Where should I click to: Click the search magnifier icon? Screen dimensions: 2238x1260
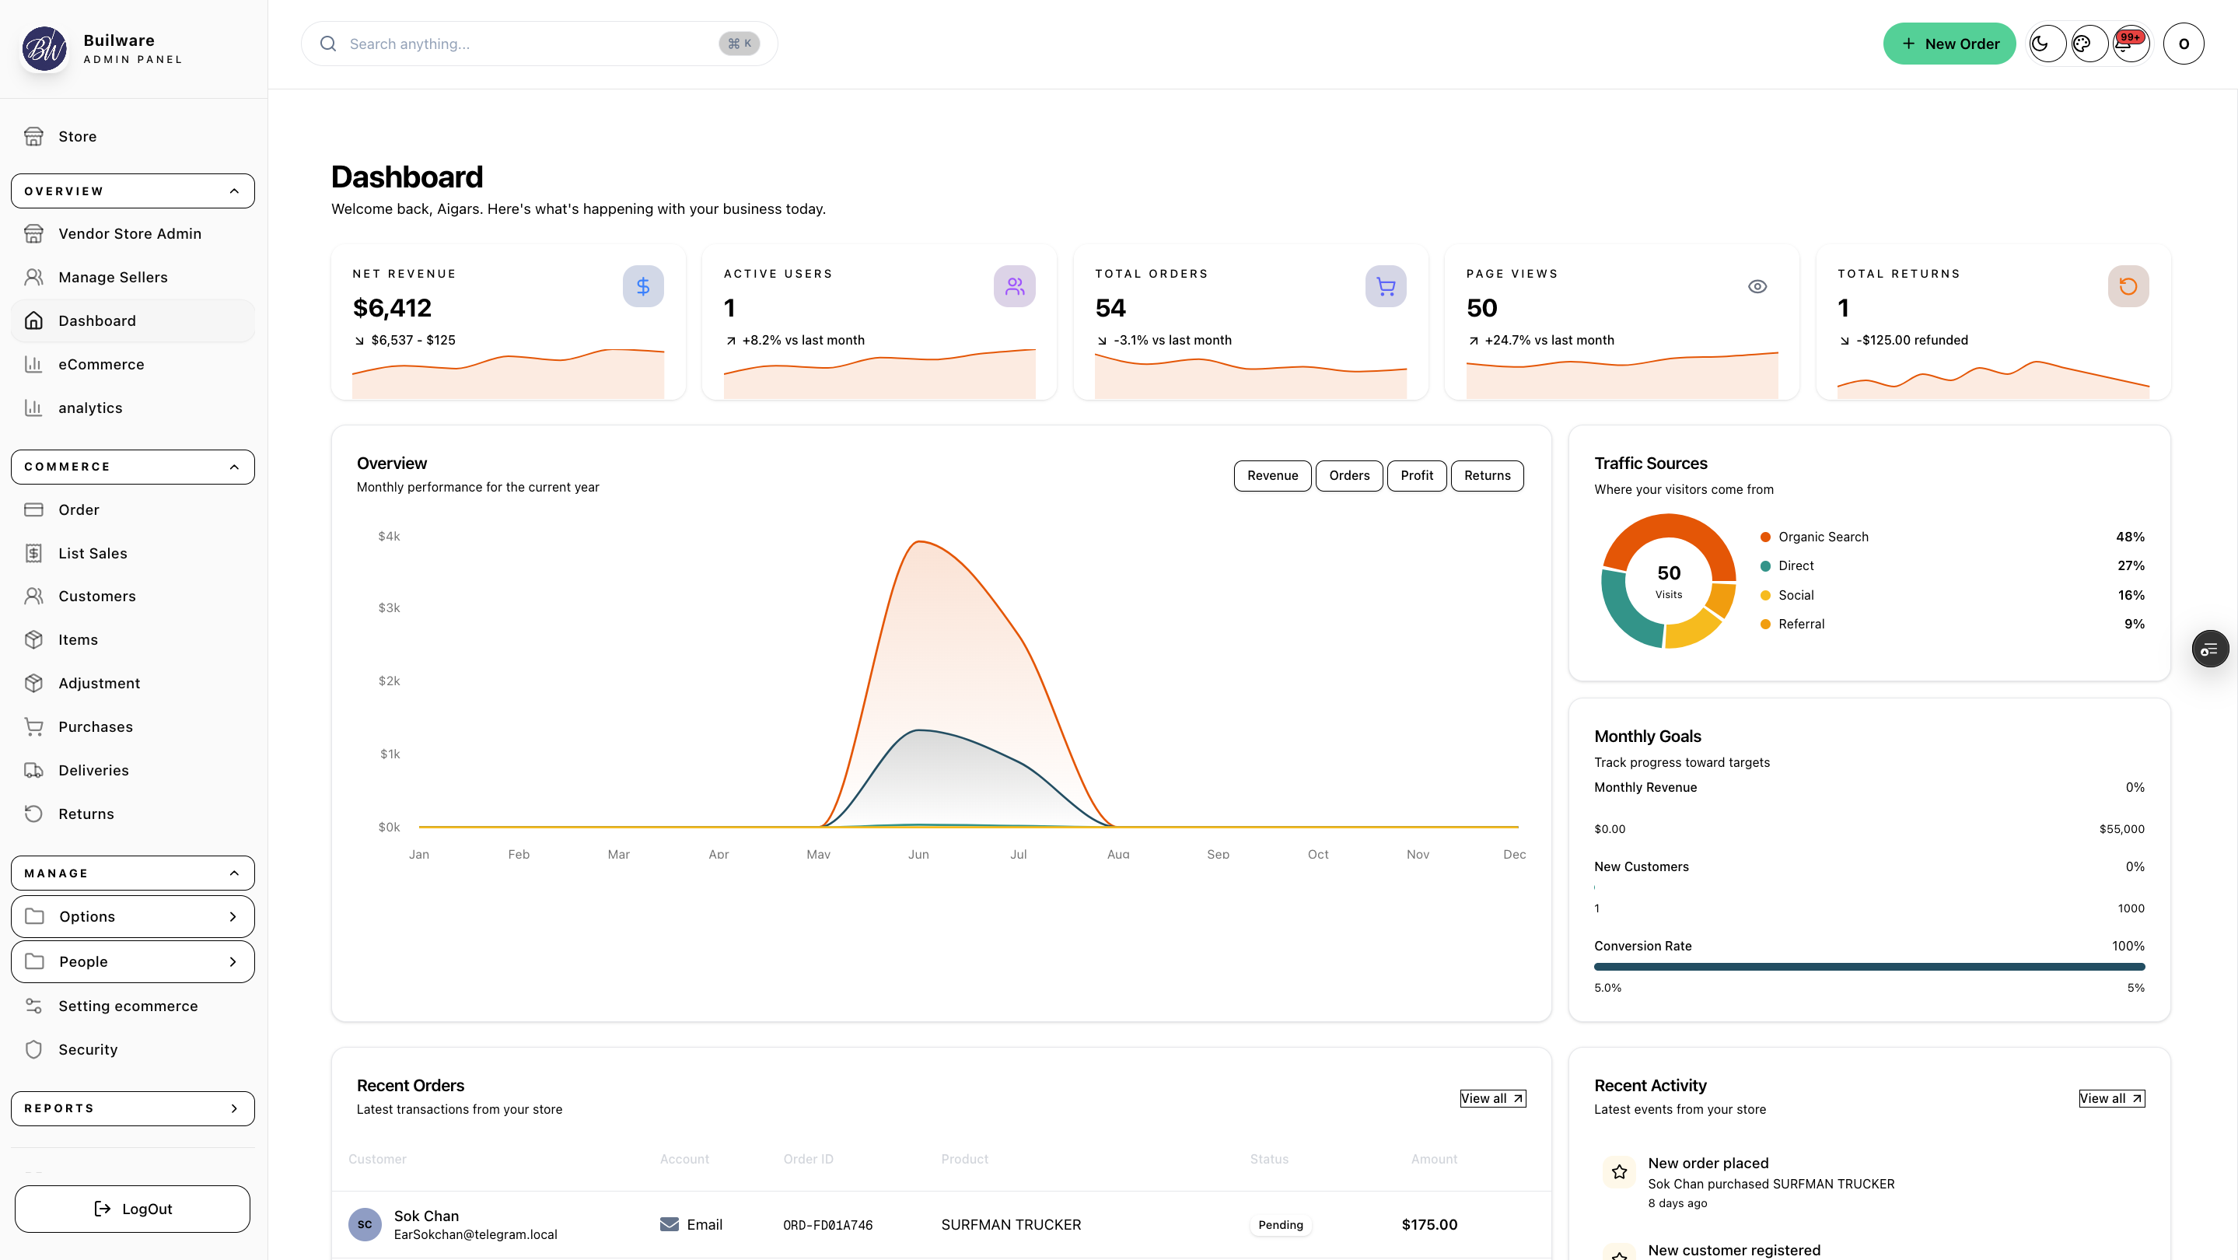[x=328, y=44]
